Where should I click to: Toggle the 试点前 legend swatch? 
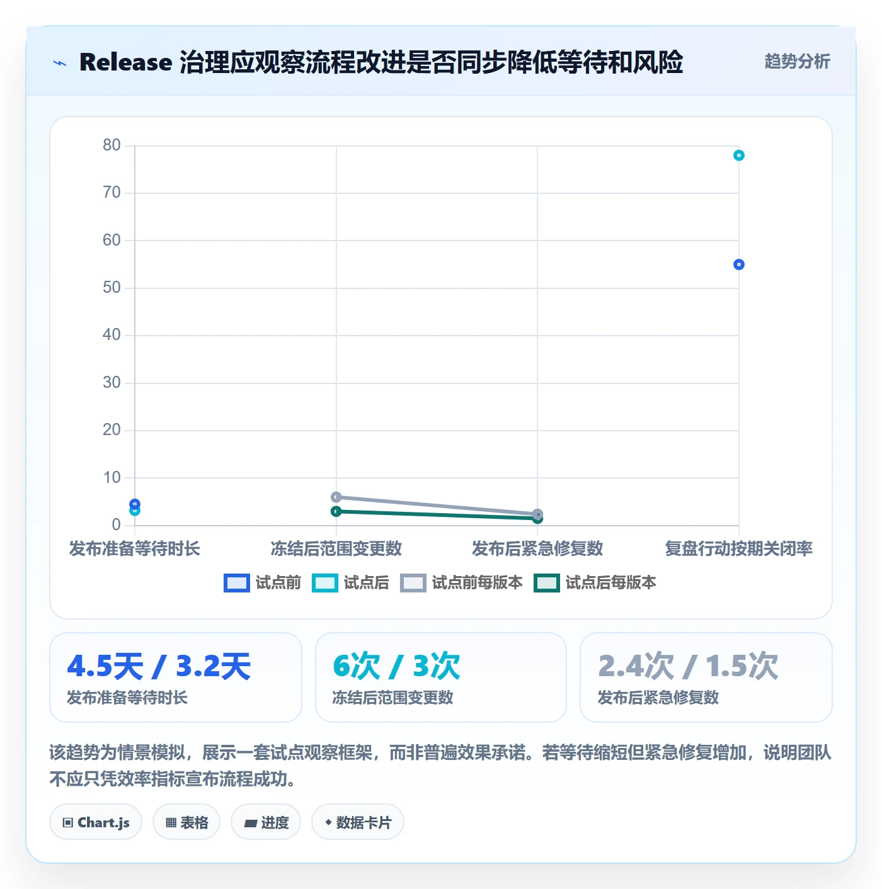pyautogui.click(x=237, y=583)
